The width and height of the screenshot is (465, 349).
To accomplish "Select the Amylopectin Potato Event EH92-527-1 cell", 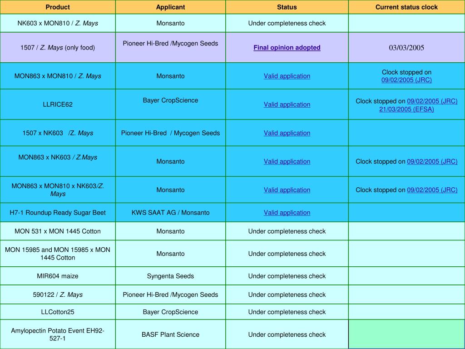I will [x=58, y=334].
